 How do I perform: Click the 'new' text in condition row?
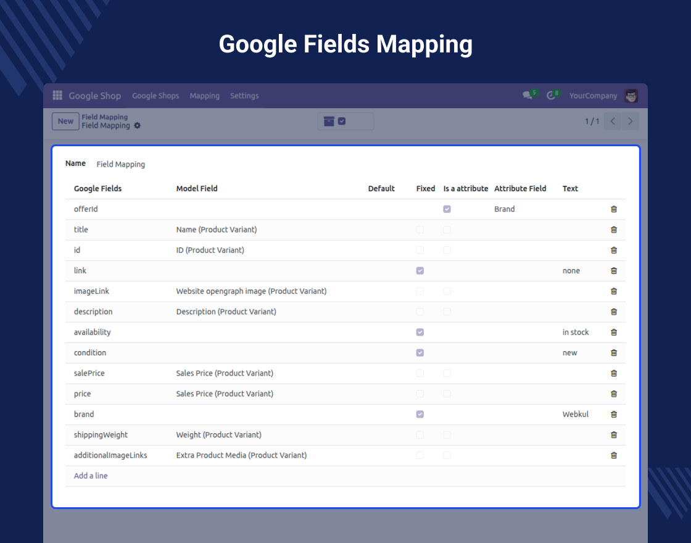[570, 352]
